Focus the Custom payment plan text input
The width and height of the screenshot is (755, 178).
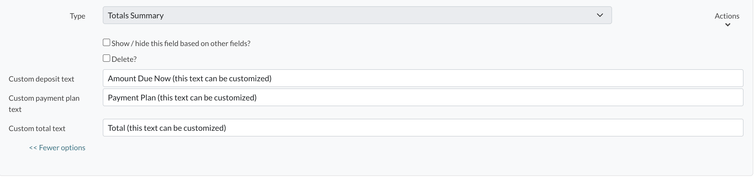click(x=423, y=98)
